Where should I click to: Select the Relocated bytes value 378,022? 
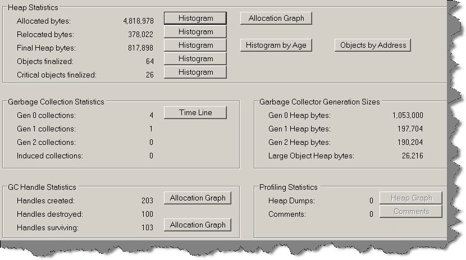pyautogui.click(x=140, y=34)
